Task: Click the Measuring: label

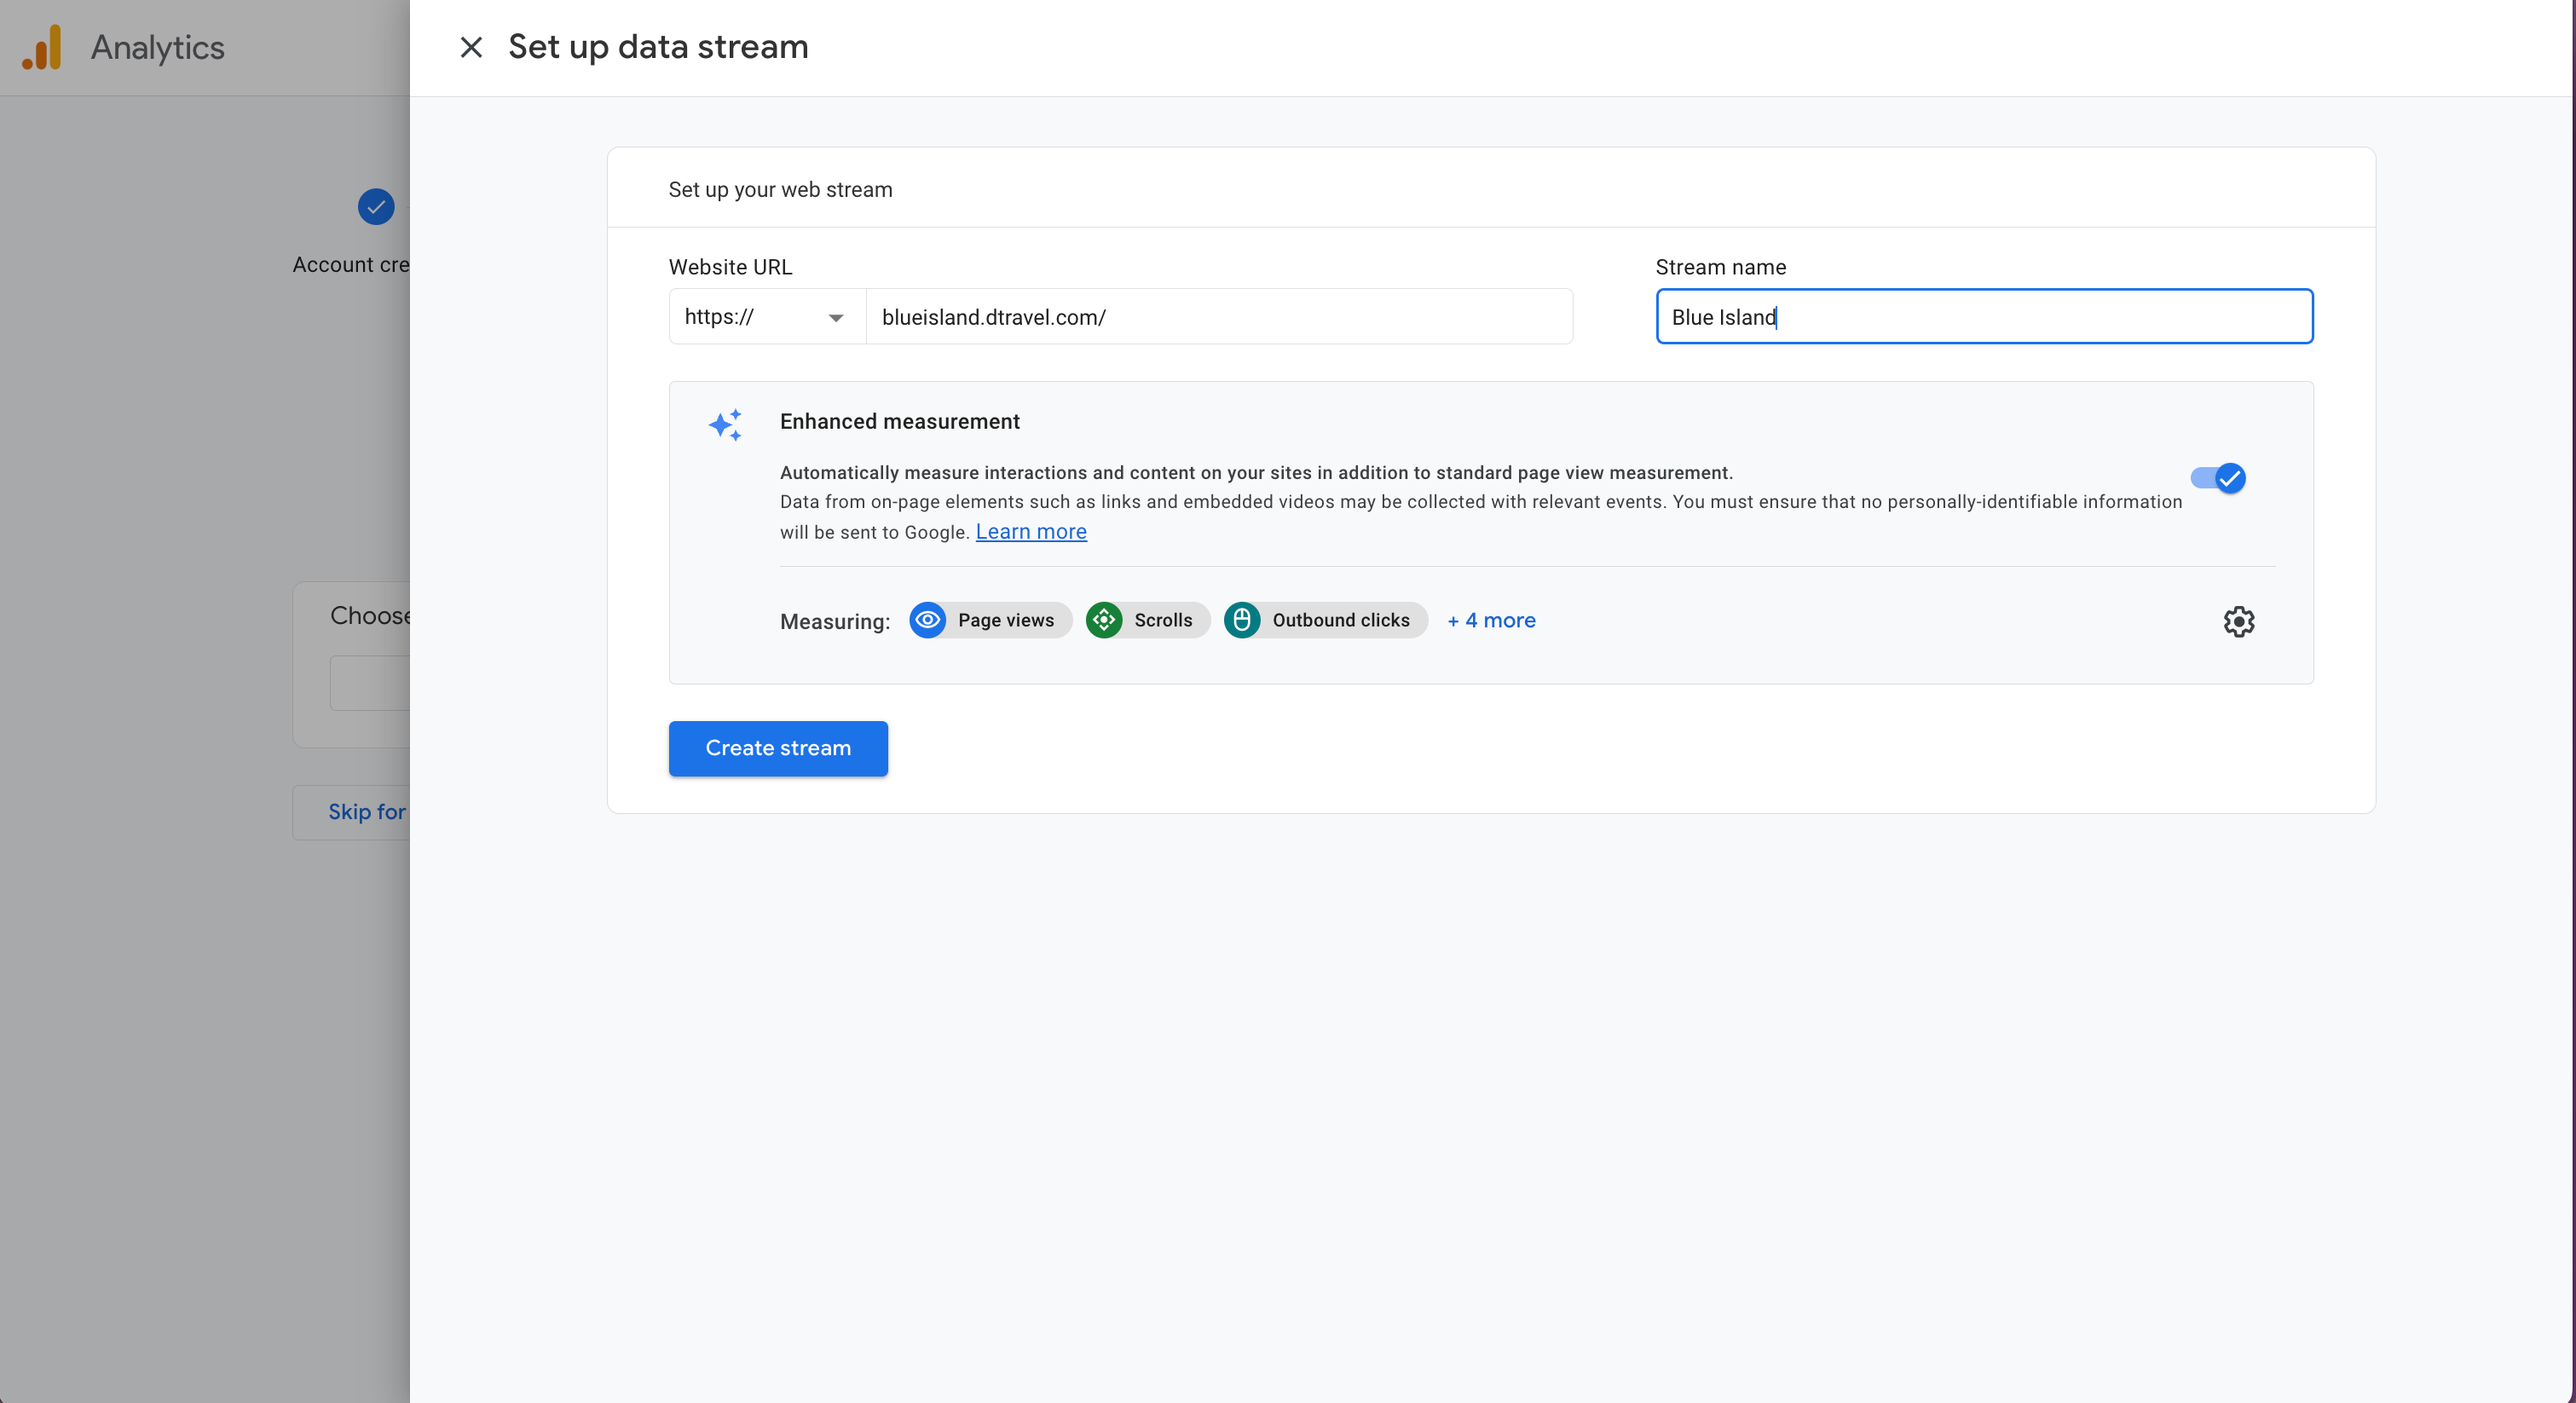Action: [835, 622]
